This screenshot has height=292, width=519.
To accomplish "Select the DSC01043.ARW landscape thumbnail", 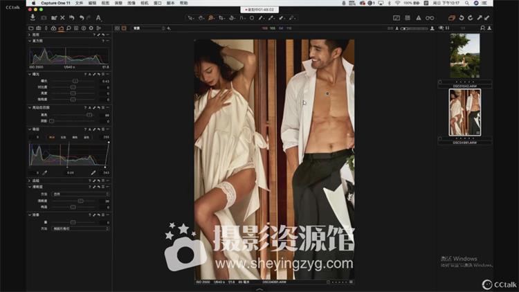I will coord(464,56).
